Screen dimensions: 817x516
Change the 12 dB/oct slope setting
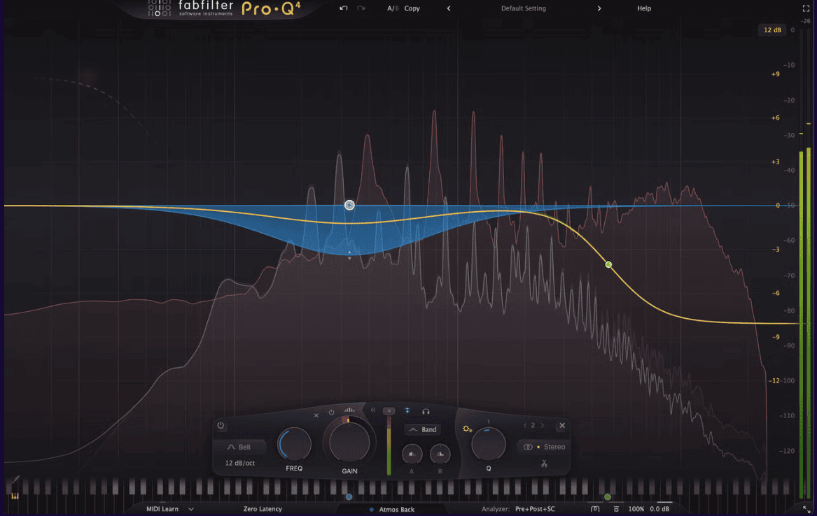239,463
